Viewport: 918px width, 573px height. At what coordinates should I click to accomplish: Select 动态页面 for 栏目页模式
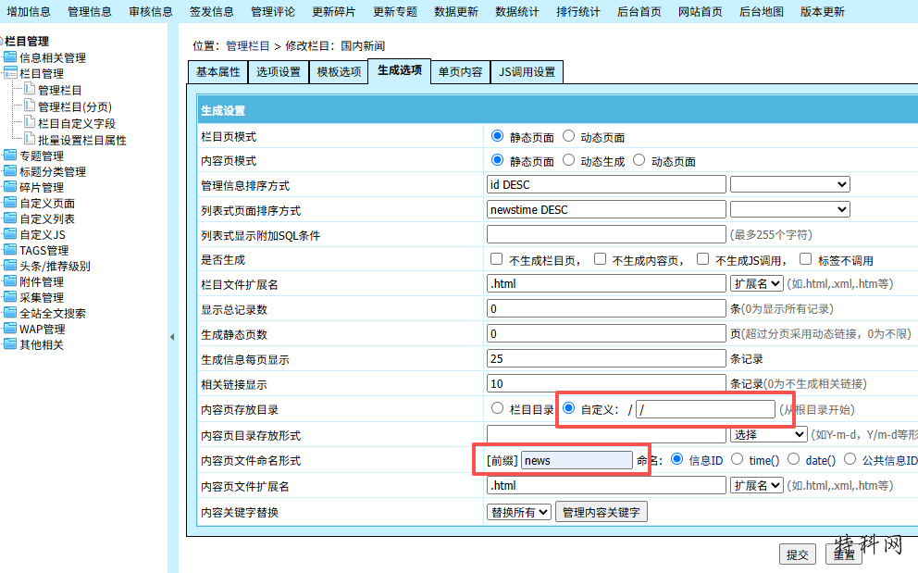tap(568, 136)
